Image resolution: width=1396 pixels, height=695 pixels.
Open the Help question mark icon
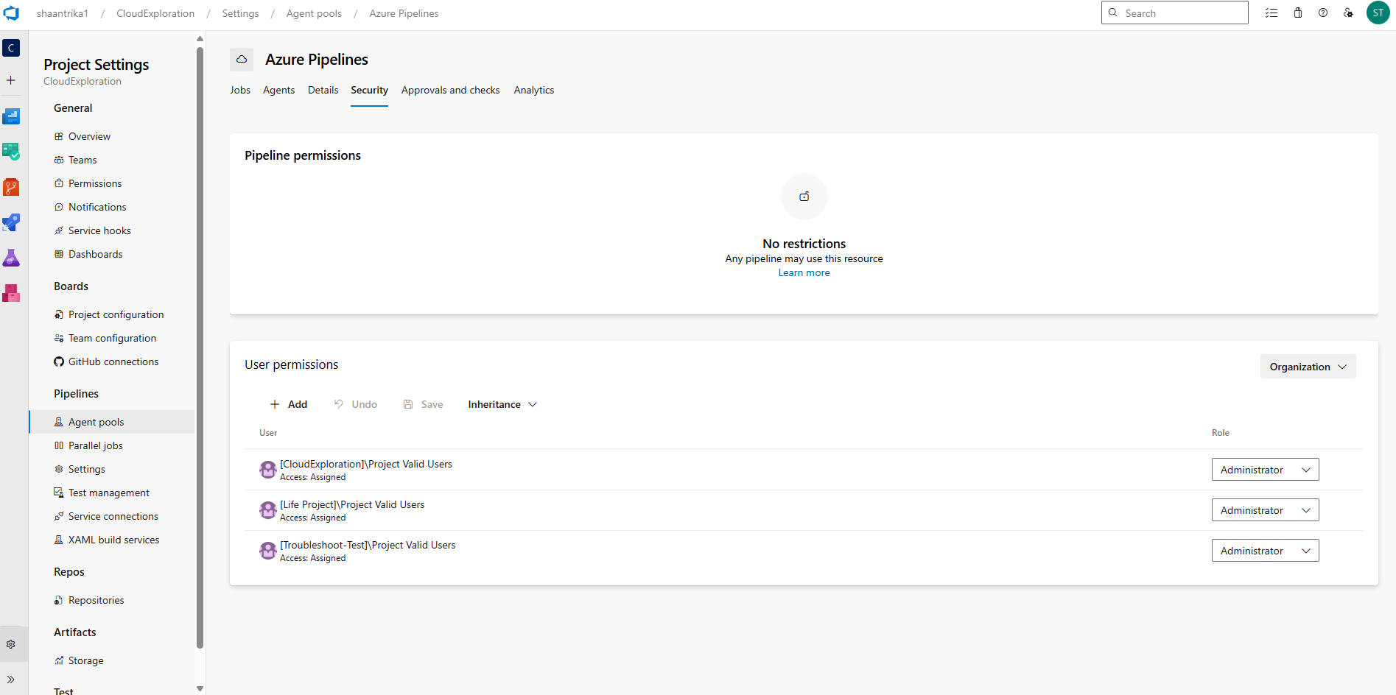point(1323,13)
